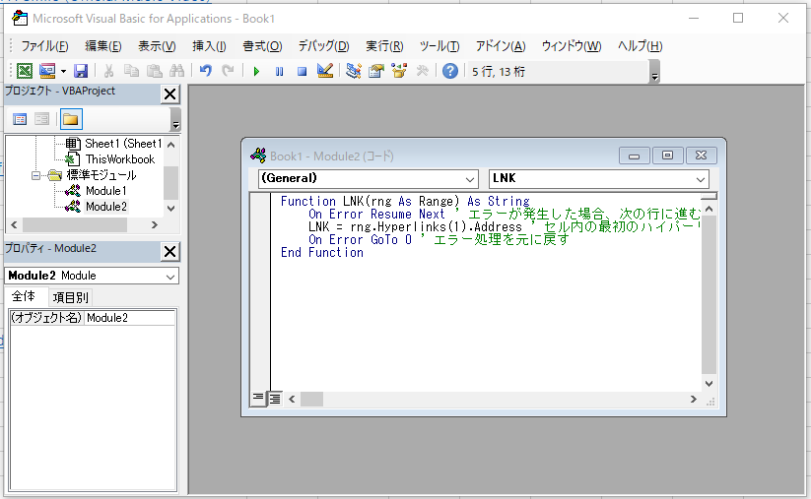Toggle Procedure View button in code window
Screen dimensions: 811x499
tap(257, 399)
